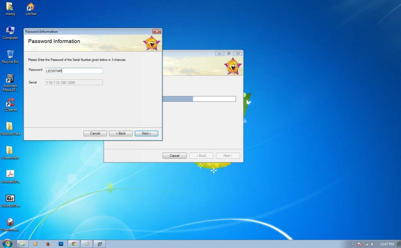Select the AdobeInDe 7z archive icon
The image size is (401, 248).
tap(10, 200)
